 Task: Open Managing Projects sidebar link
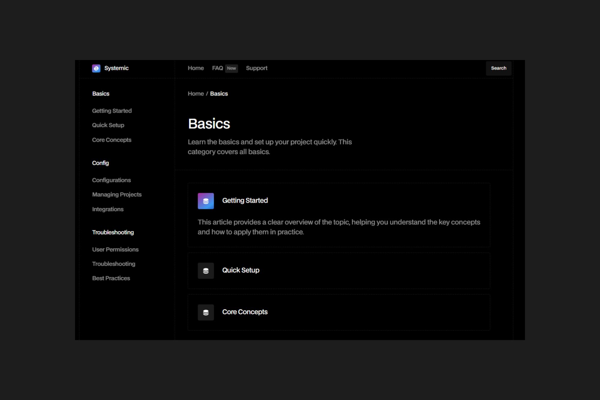[x=117, y=194]
